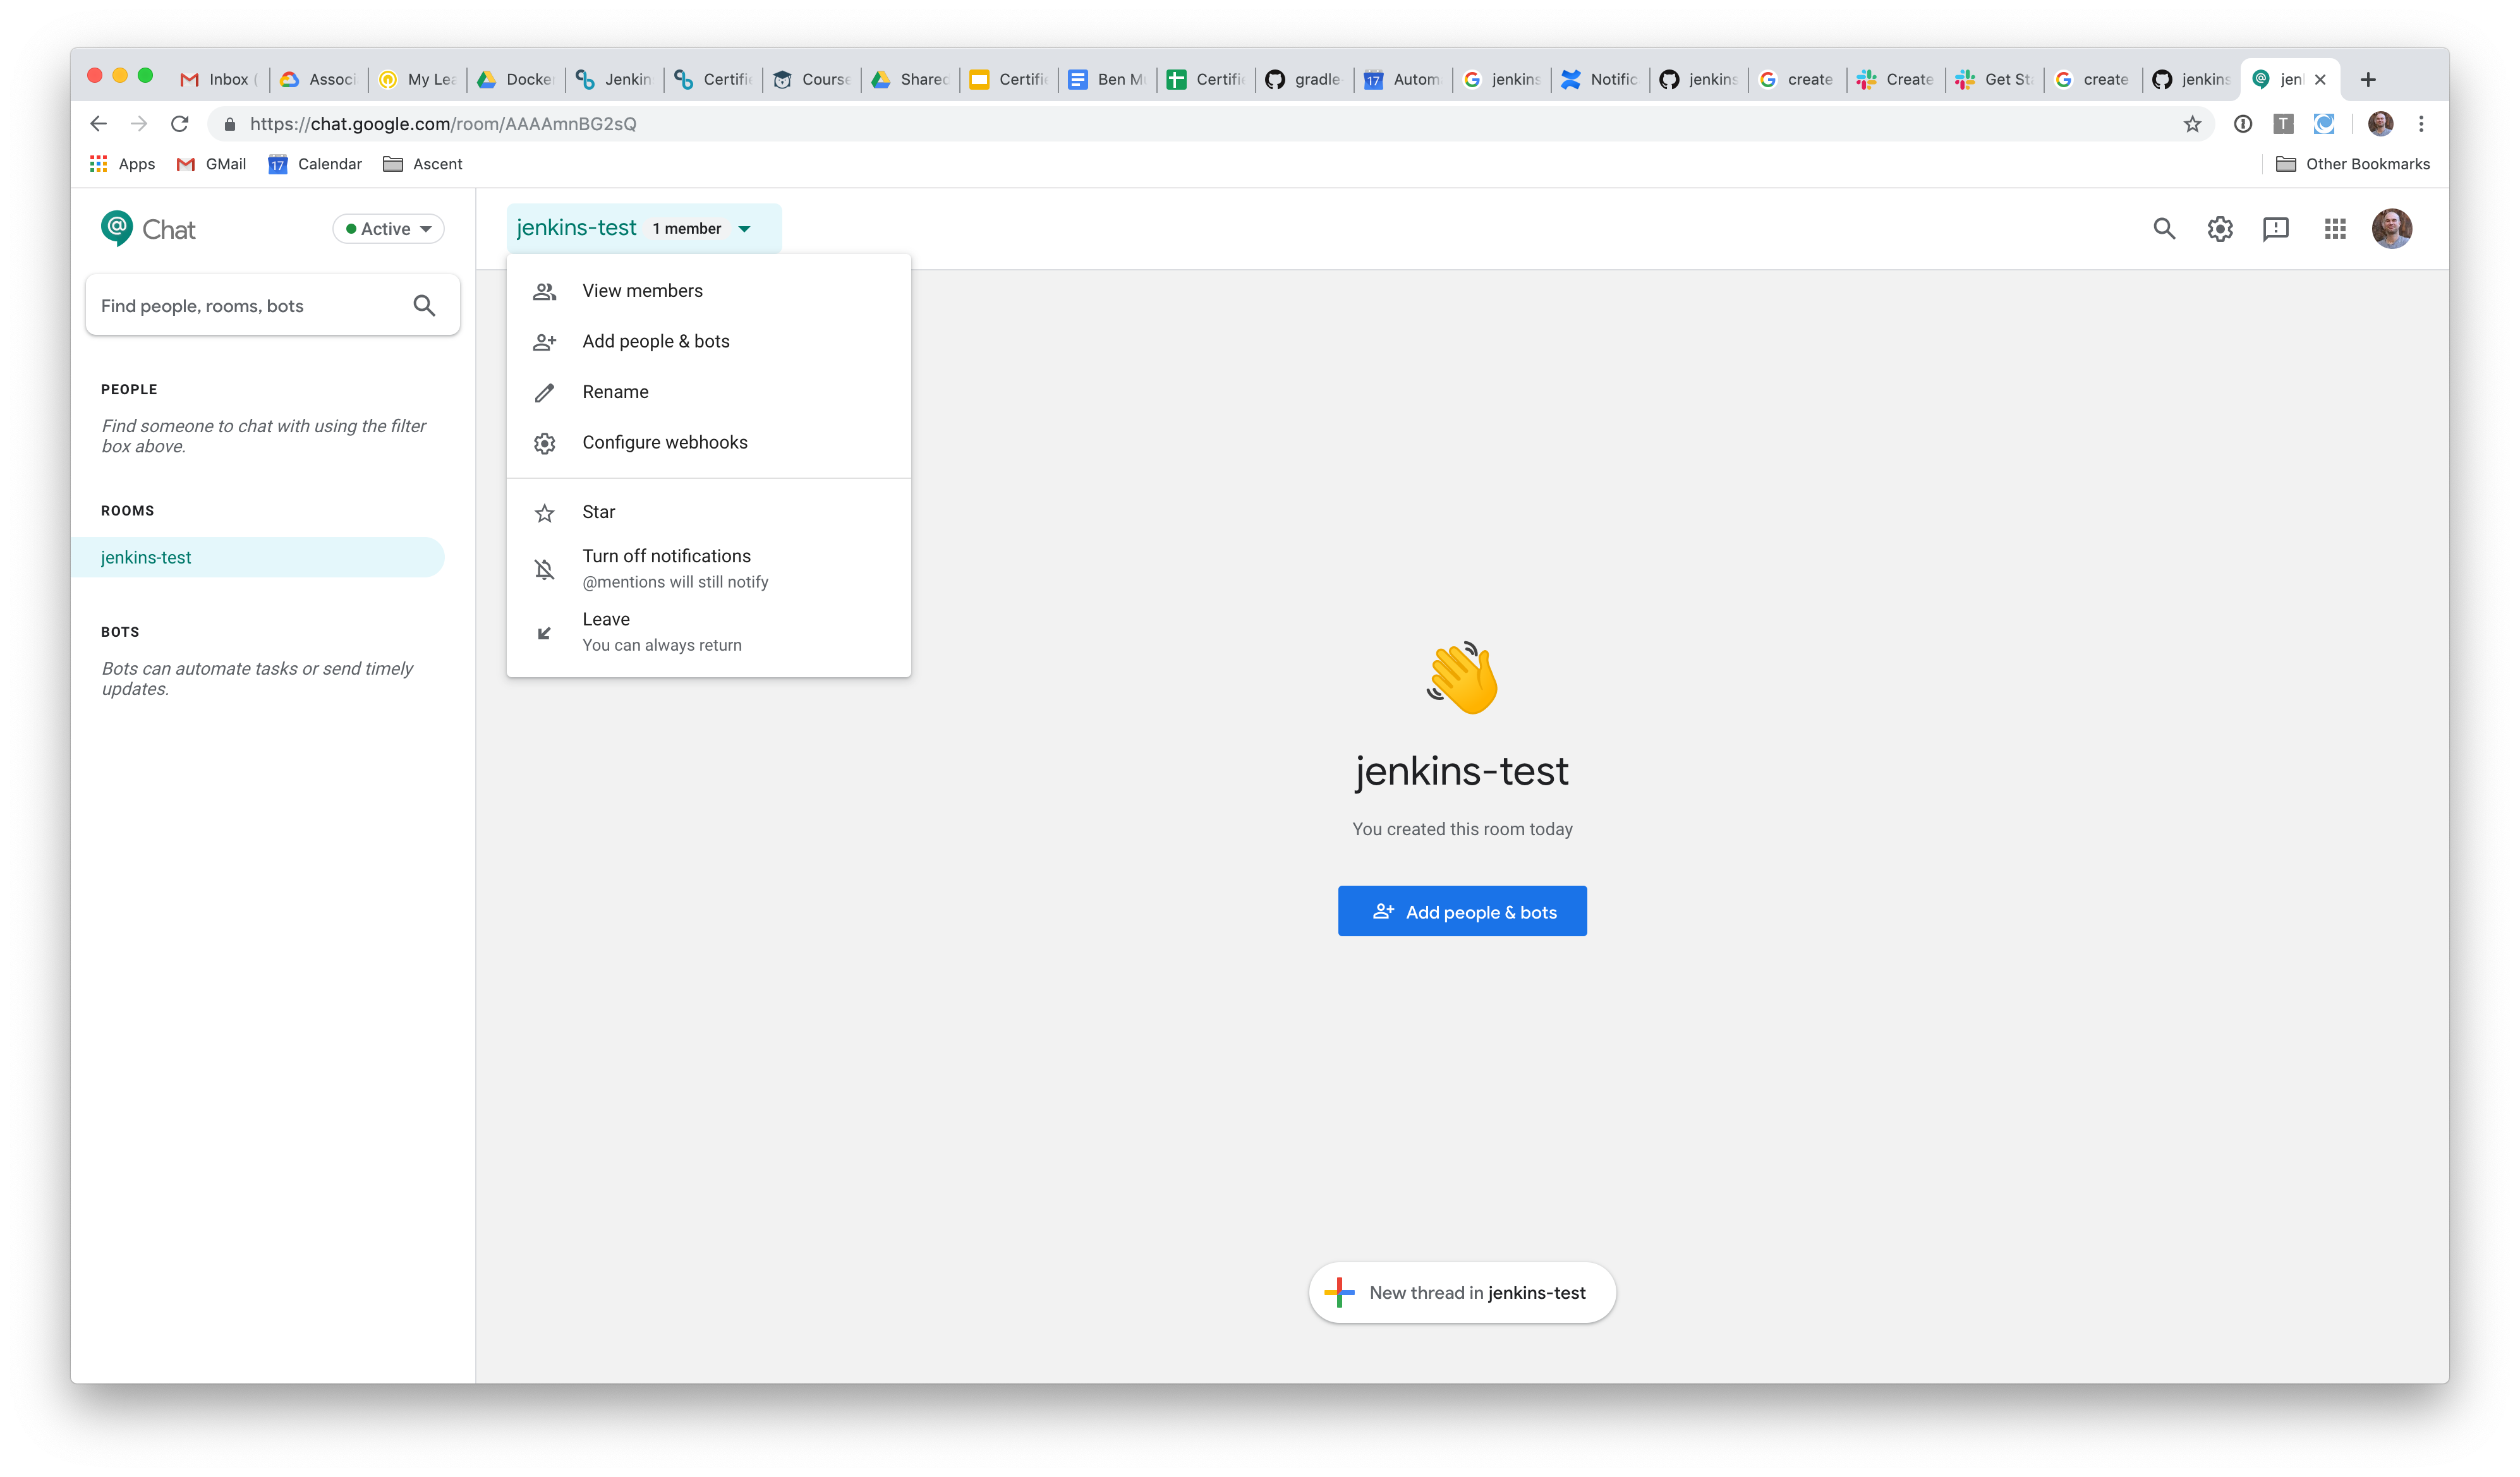Screen dimensions: 2520x1477
Task: Select jenkins-test under Rooms sidebar
Action: 147,557
